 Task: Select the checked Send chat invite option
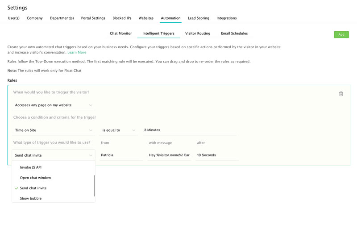point(54,188)
